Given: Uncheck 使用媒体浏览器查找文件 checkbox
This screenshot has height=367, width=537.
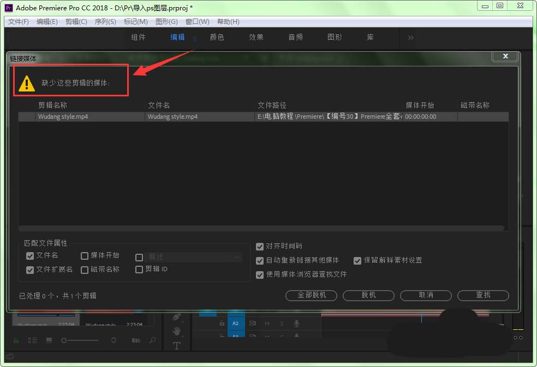Looking at the screenshot, I should 260,275.
